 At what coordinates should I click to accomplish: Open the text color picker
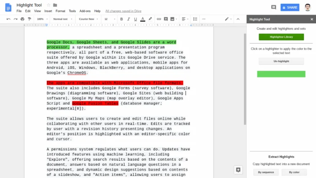tap(143, 19)
